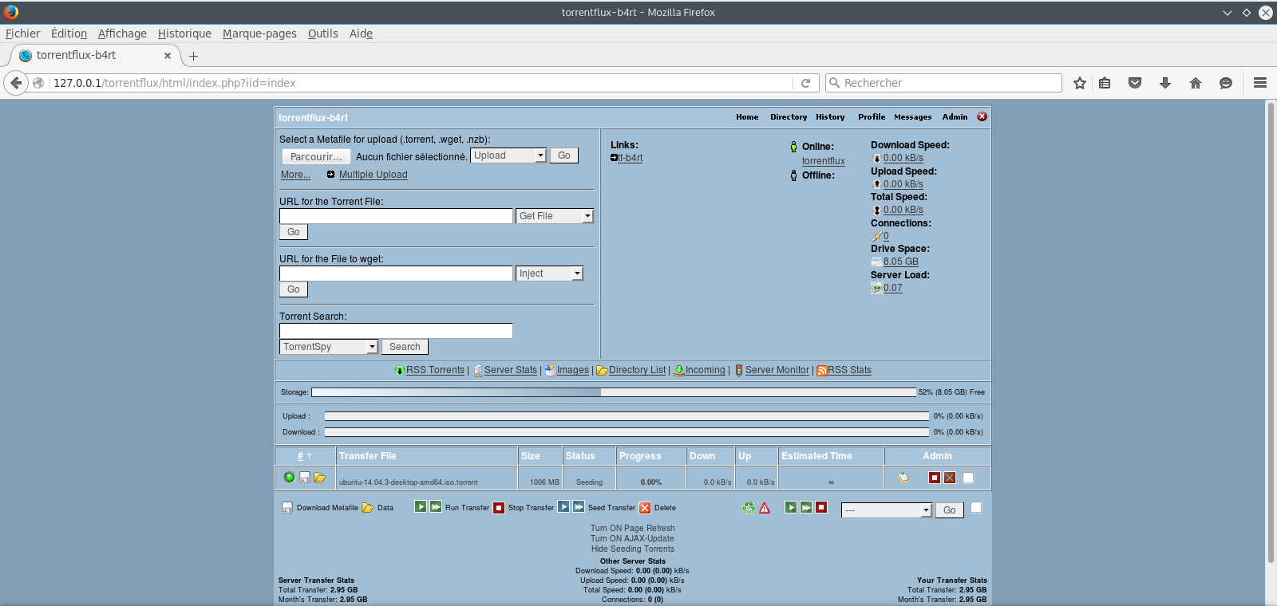Click the Upload bandwidth bar

pyautogui.click(x=627, y=416)
